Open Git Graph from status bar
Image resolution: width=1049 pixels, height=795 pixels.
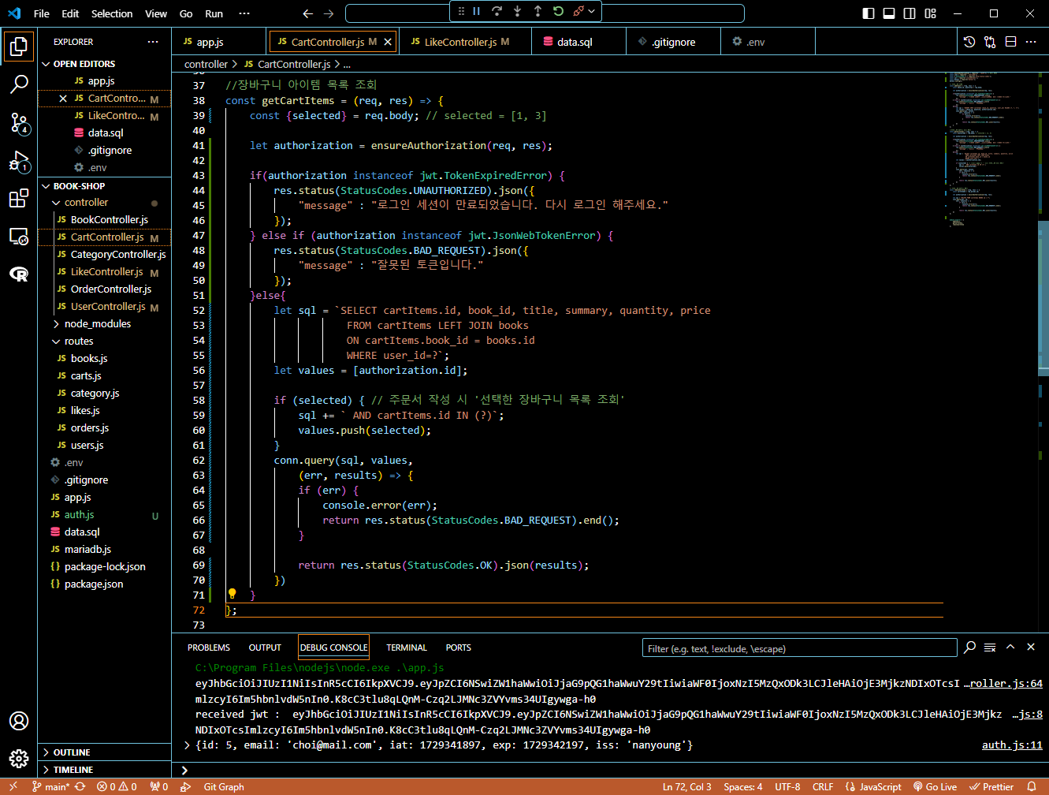tap(224, 787)
